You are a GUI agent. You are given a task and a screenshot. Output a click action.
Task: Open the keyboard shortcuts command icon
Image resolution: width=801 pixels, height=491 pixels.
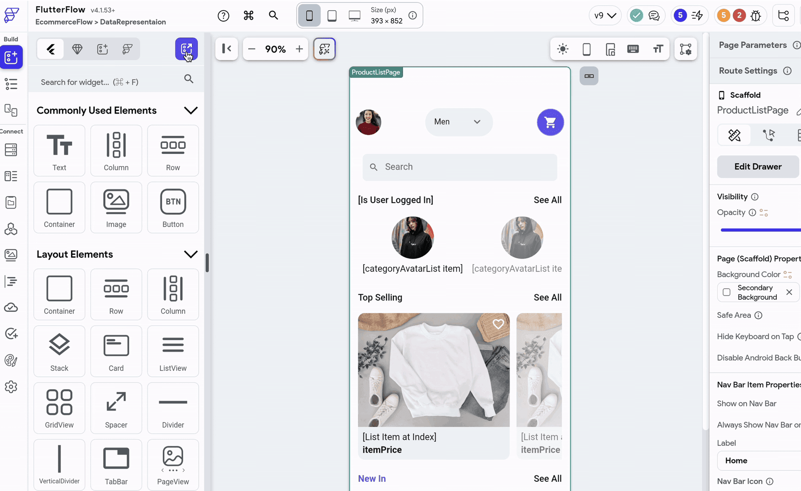click(249, 16)
